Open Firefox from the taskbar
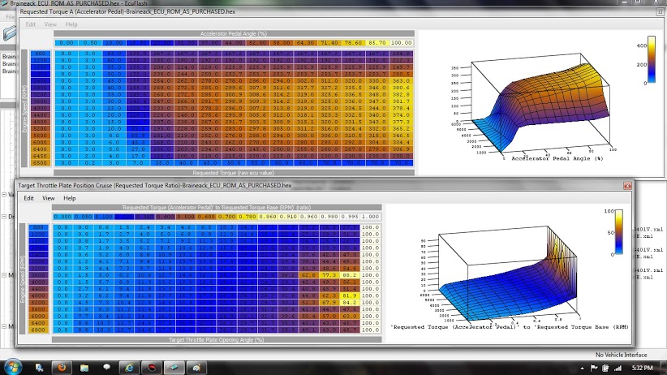The height and width of the screenshot is (375, 667). tap(60, 366)
